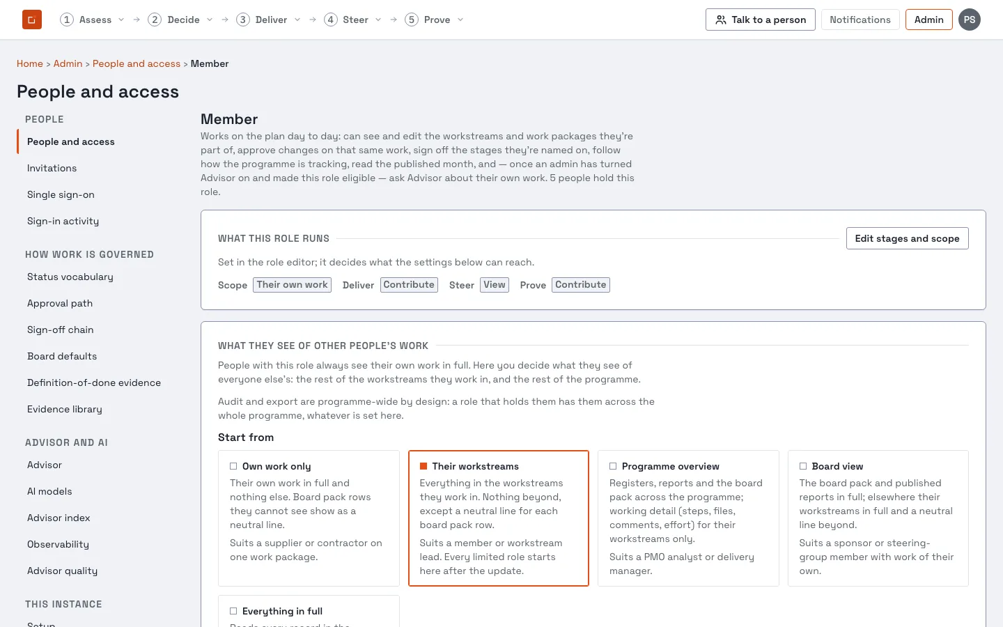
Task: Click the Prove Contribute tag
Action: (x=581, y=285)
